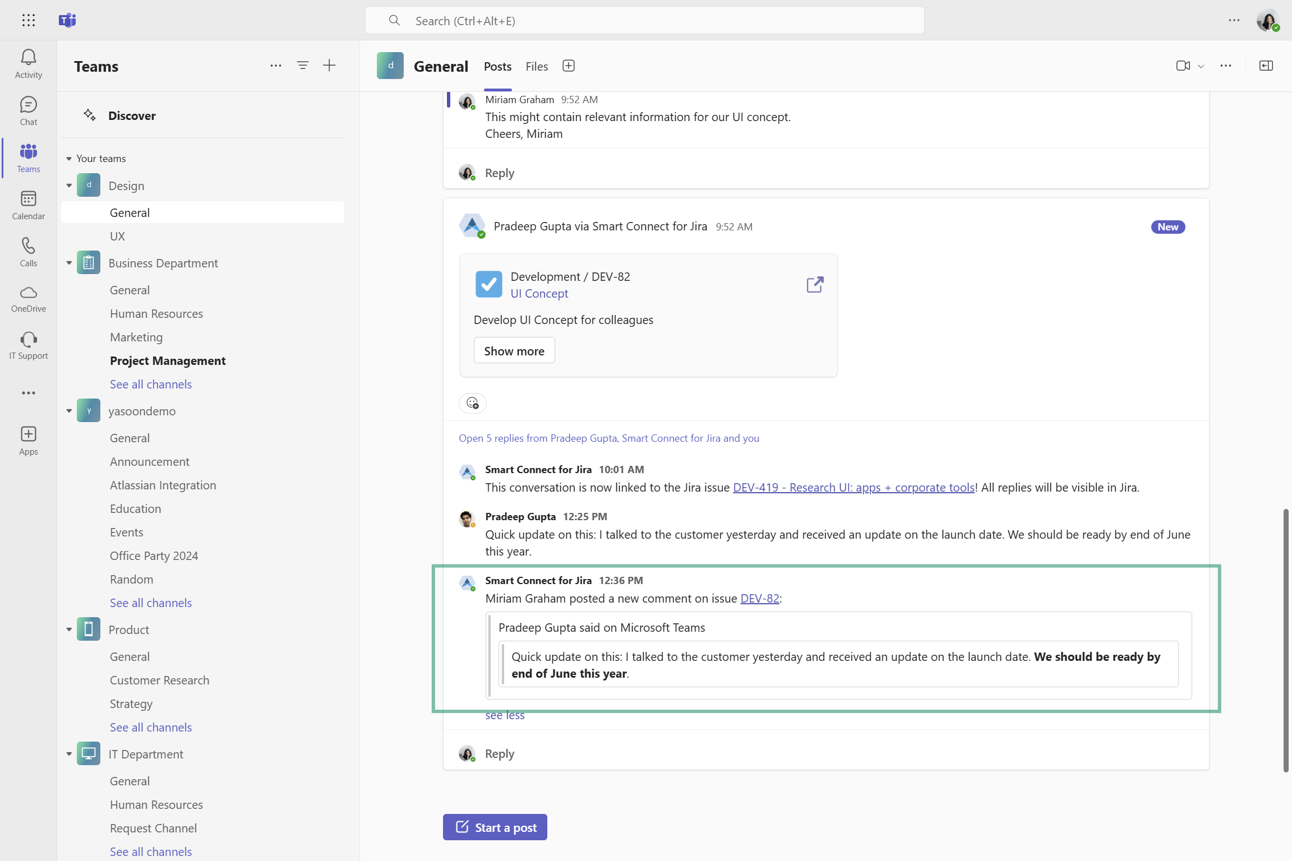Select the Project Management channel

pos(168,360)
